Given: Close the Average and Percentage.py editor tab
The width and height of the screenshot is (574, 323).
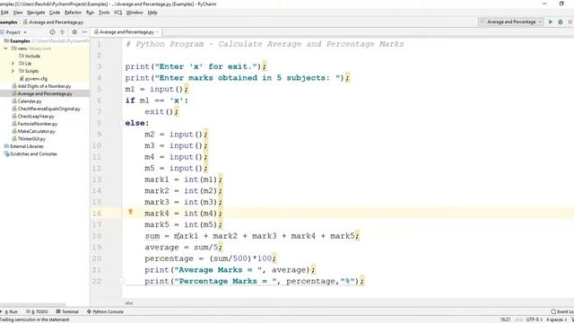Looking at the screenshot, I should 158,32.
